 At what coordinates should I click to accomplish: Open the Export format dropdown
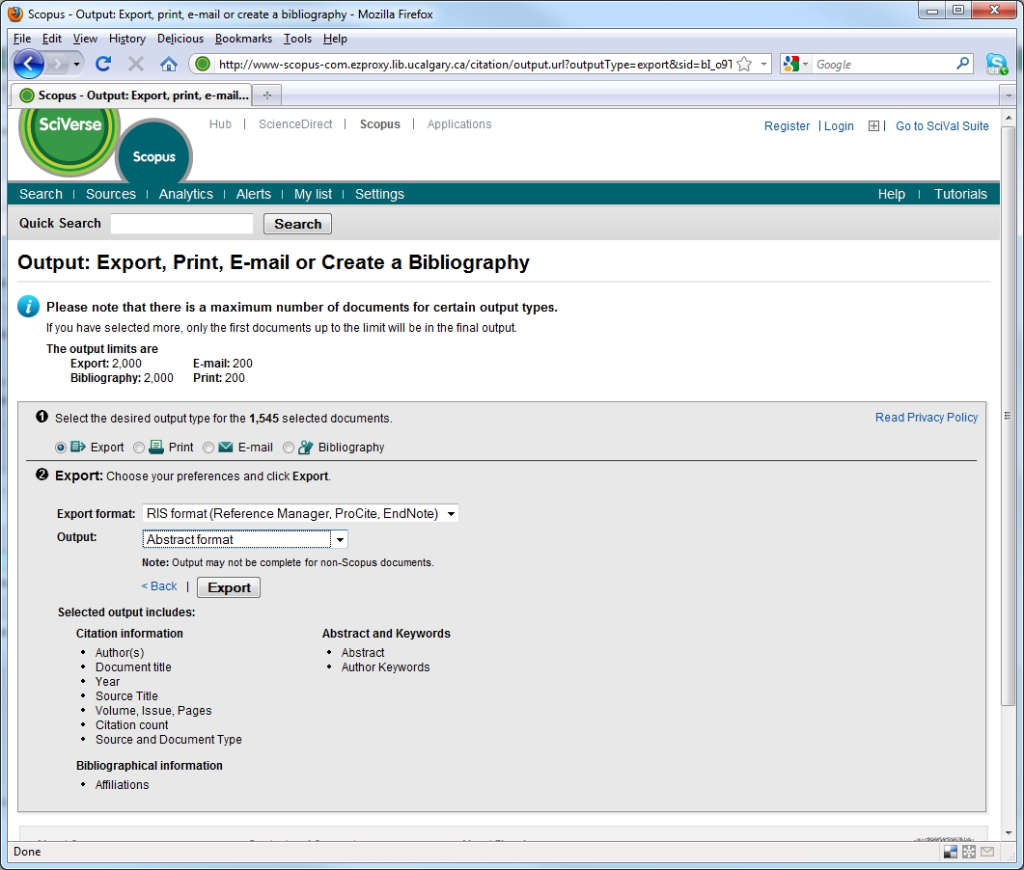tap(300, 514)
